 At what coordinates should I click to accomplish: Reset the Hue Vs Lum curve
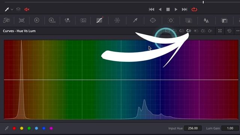point(229,31)
